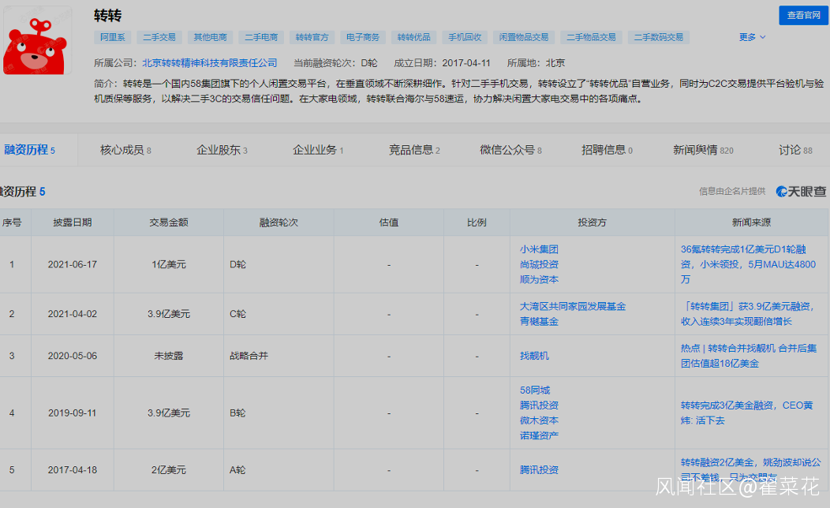Viewport: 830px width, 508px height.
Task: Click the 披露日期 column header
Action: click(x=73, y=222)
